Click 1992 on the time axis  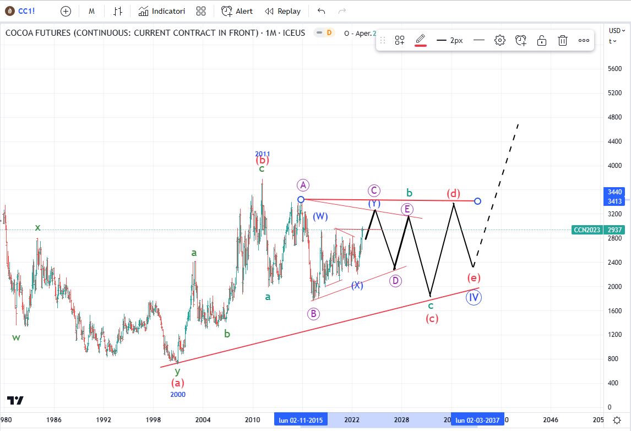pyautogui.click(x=104, y=420)
